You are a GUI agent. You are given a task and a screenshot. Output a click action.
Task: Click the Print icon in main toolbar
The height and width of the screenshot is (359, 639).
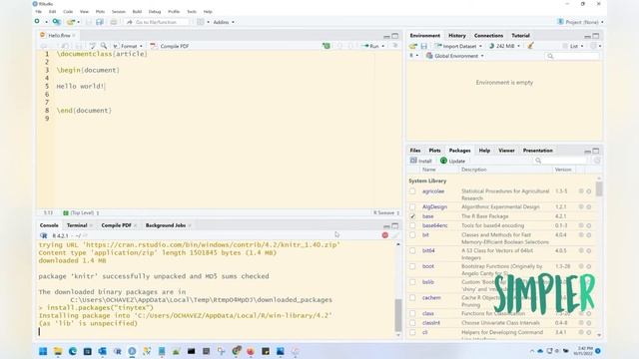(x=113, y=22)
